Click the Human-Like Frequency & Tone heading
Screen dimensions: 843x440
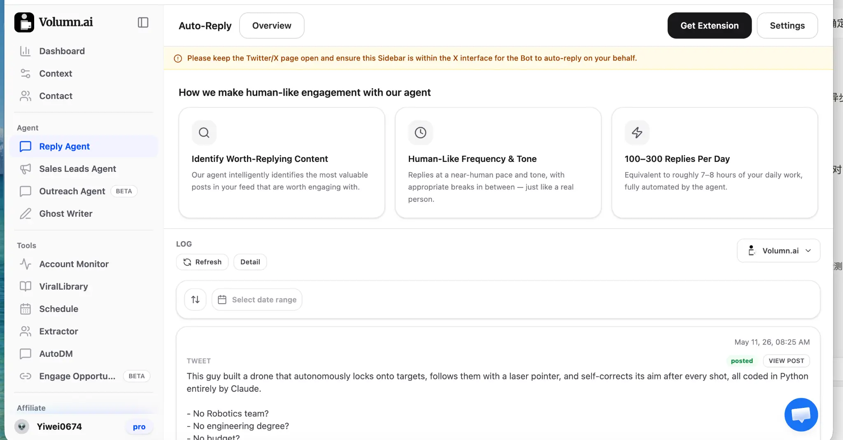[472, 159]
